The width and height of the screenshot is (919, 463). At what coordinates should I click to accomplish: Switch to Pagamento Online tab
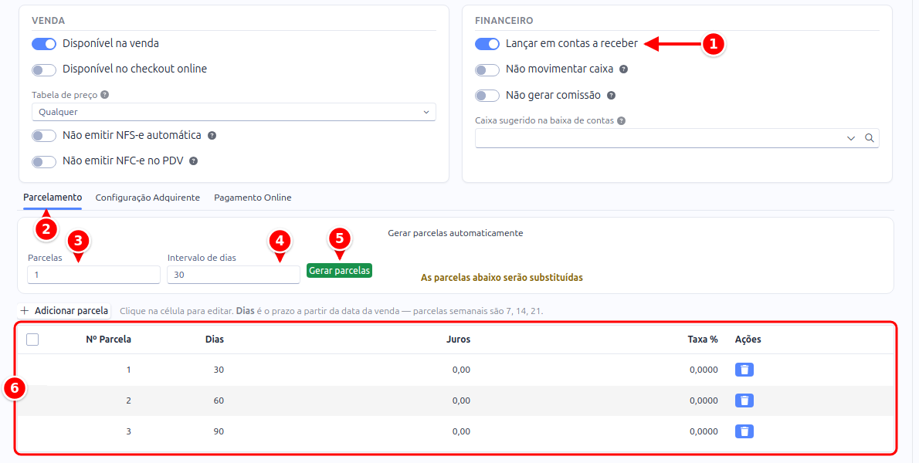(253, 198)
